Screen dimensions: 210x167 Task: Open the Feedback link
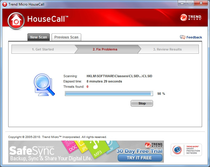[194, 37]
